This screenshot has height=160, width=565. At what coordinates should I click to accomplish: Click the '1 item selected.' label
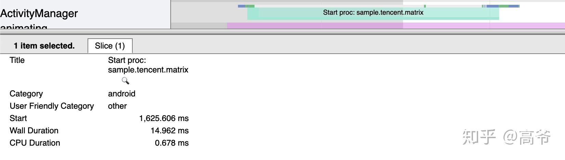(x=44, y=46)
